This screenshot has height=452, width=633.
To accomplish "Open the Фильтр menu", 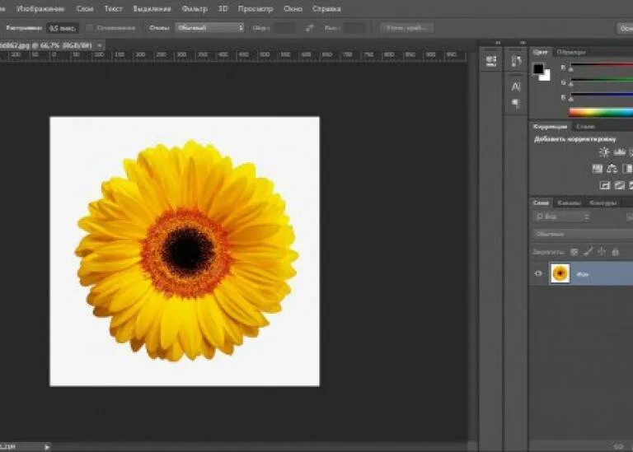I will pyautogui.click(x=195, y=8).
